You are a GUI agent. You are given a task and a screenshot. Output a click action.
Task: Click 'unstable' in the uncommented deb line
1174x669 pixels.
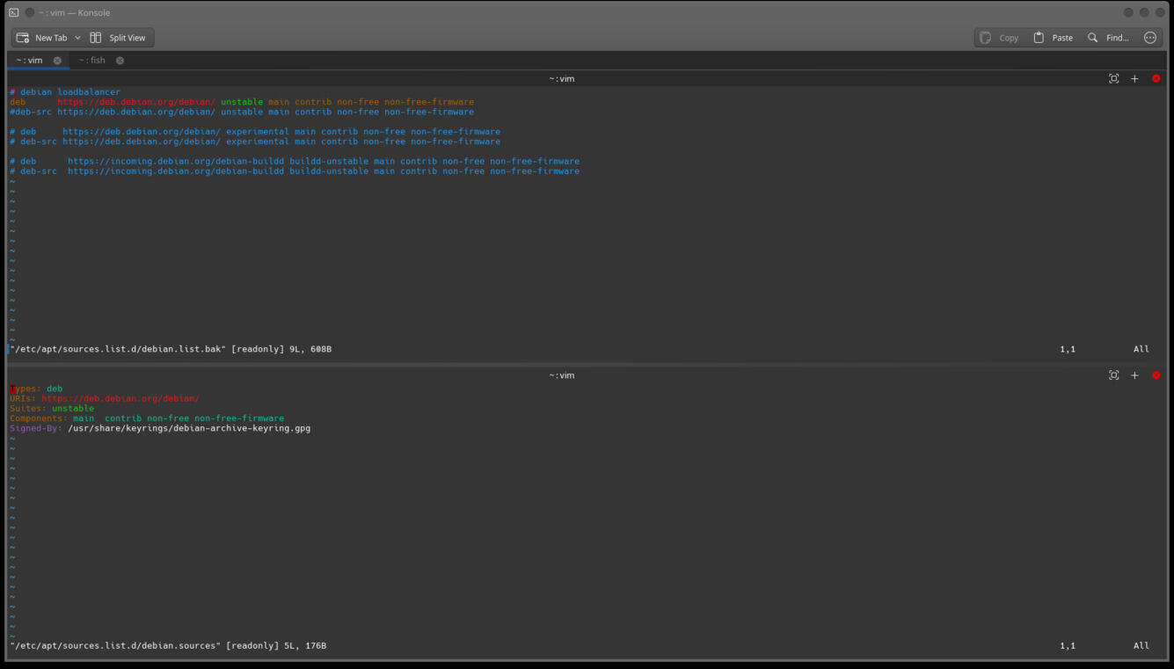point(242,102)
